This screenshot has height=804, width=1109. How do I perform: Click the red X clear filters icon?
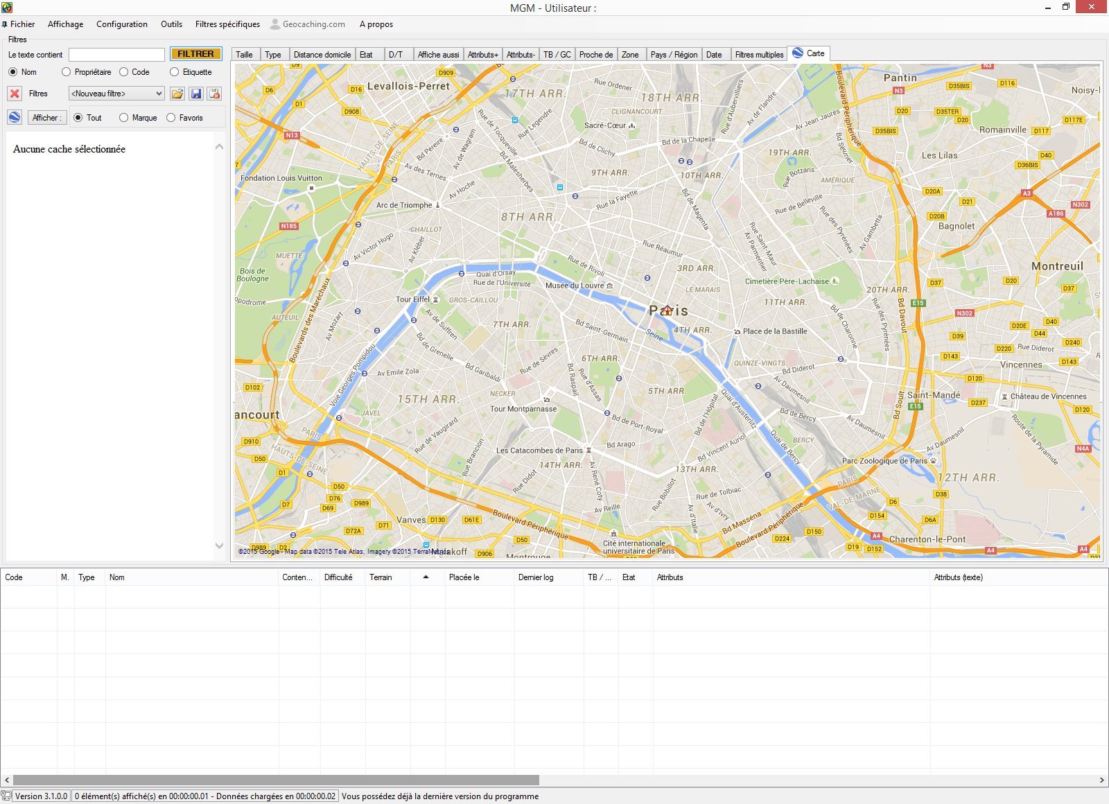click(15, 94)
